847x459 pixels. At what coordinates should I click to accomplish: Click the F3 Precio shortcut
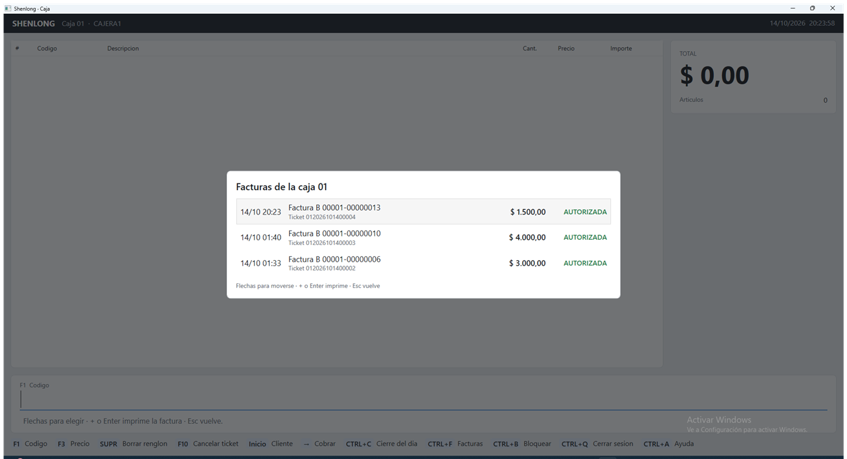pyautogui.click(x=73, y=444)
